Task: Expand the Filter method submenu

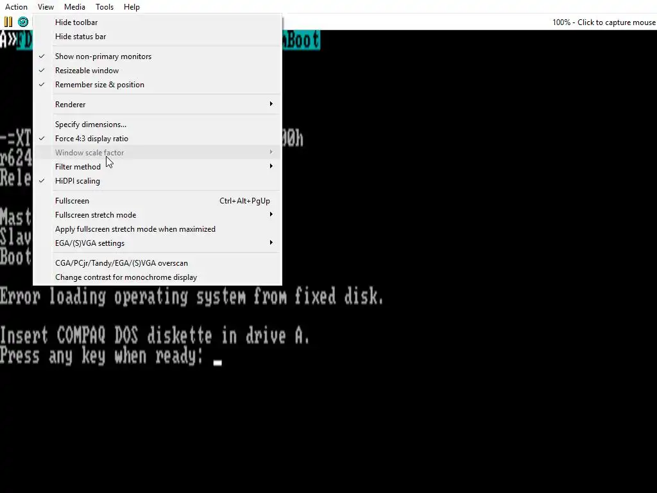Action: pos(157,166)
